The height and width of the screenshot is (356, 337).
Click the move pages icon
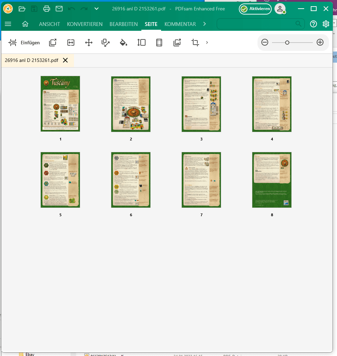(89, 43)
